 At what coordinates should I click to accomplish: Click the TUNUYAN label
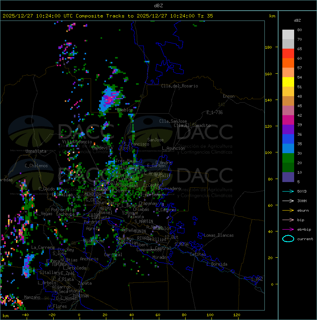pyautogui.click(x=81, y=296)
